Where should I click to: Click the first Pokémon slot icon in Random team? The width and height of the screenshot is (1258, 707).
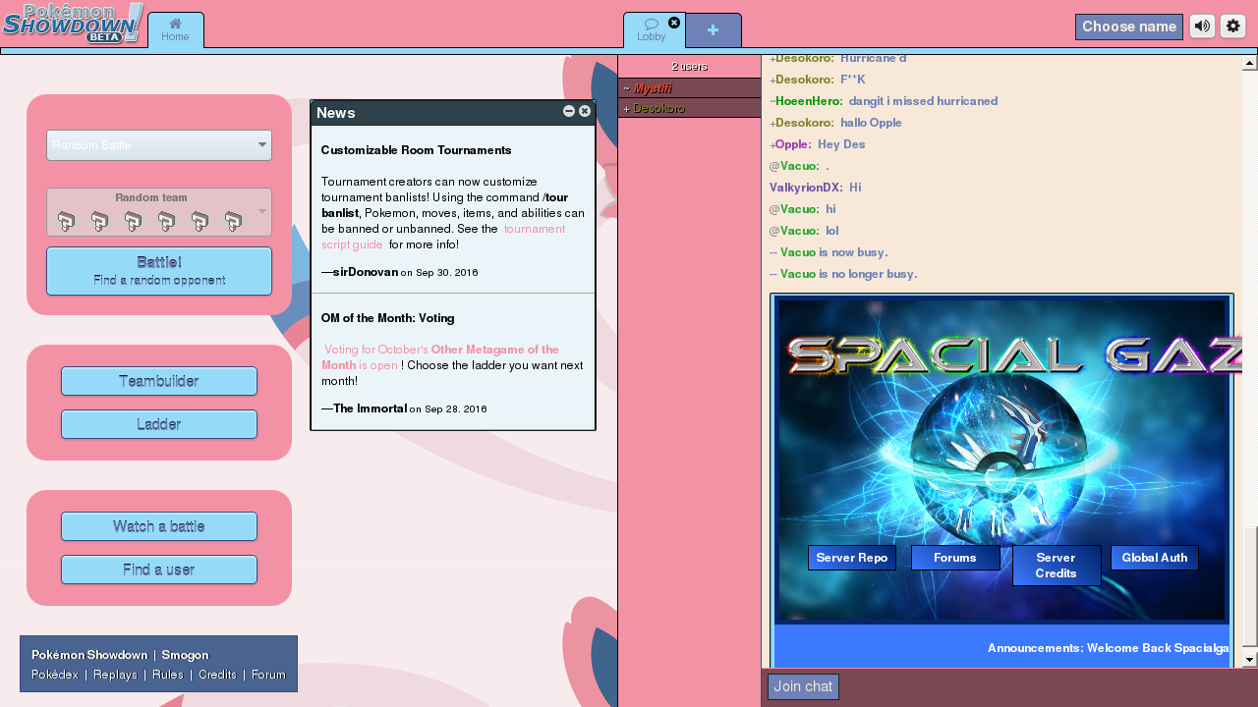[66, 222]
